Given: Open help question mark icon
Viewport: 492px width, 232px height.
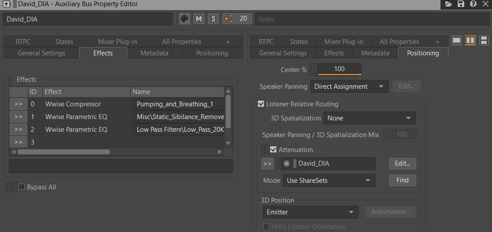Looking at the screenshot, I should click(473, 4).
